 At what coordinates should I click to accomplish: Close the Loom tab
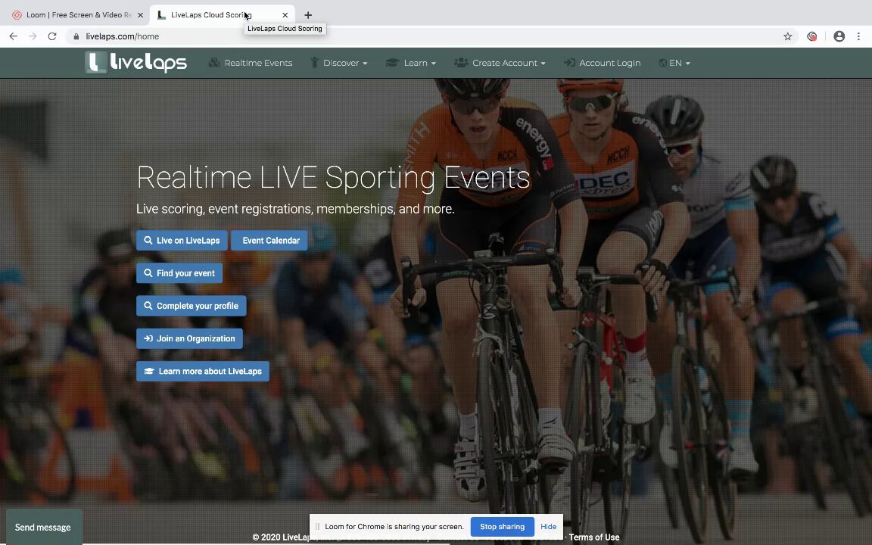click(x=140, y=15)
